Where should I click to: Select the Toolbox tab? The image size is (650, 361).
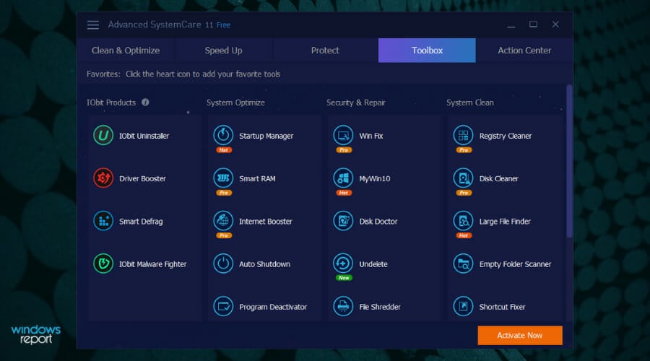coord(427,50)
